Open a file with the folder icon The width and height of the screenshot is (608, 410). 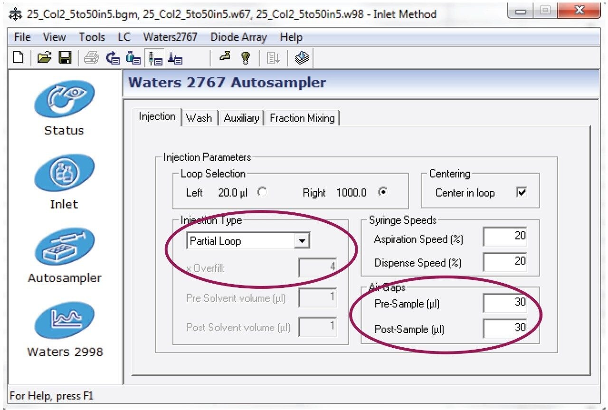click(44, 58)
